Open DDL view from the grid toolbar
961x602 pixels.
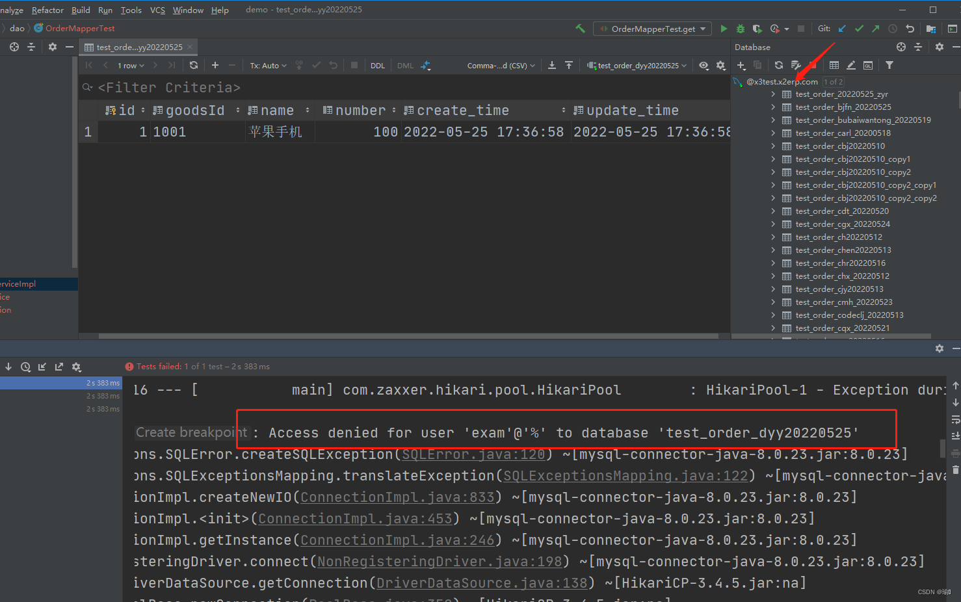[378, 65]
